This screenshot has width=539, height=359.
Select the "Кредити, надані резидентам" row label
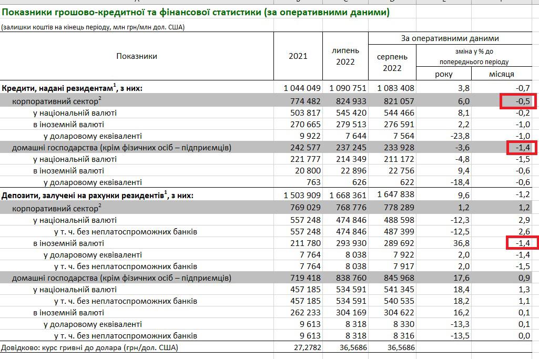click(72, 88)
